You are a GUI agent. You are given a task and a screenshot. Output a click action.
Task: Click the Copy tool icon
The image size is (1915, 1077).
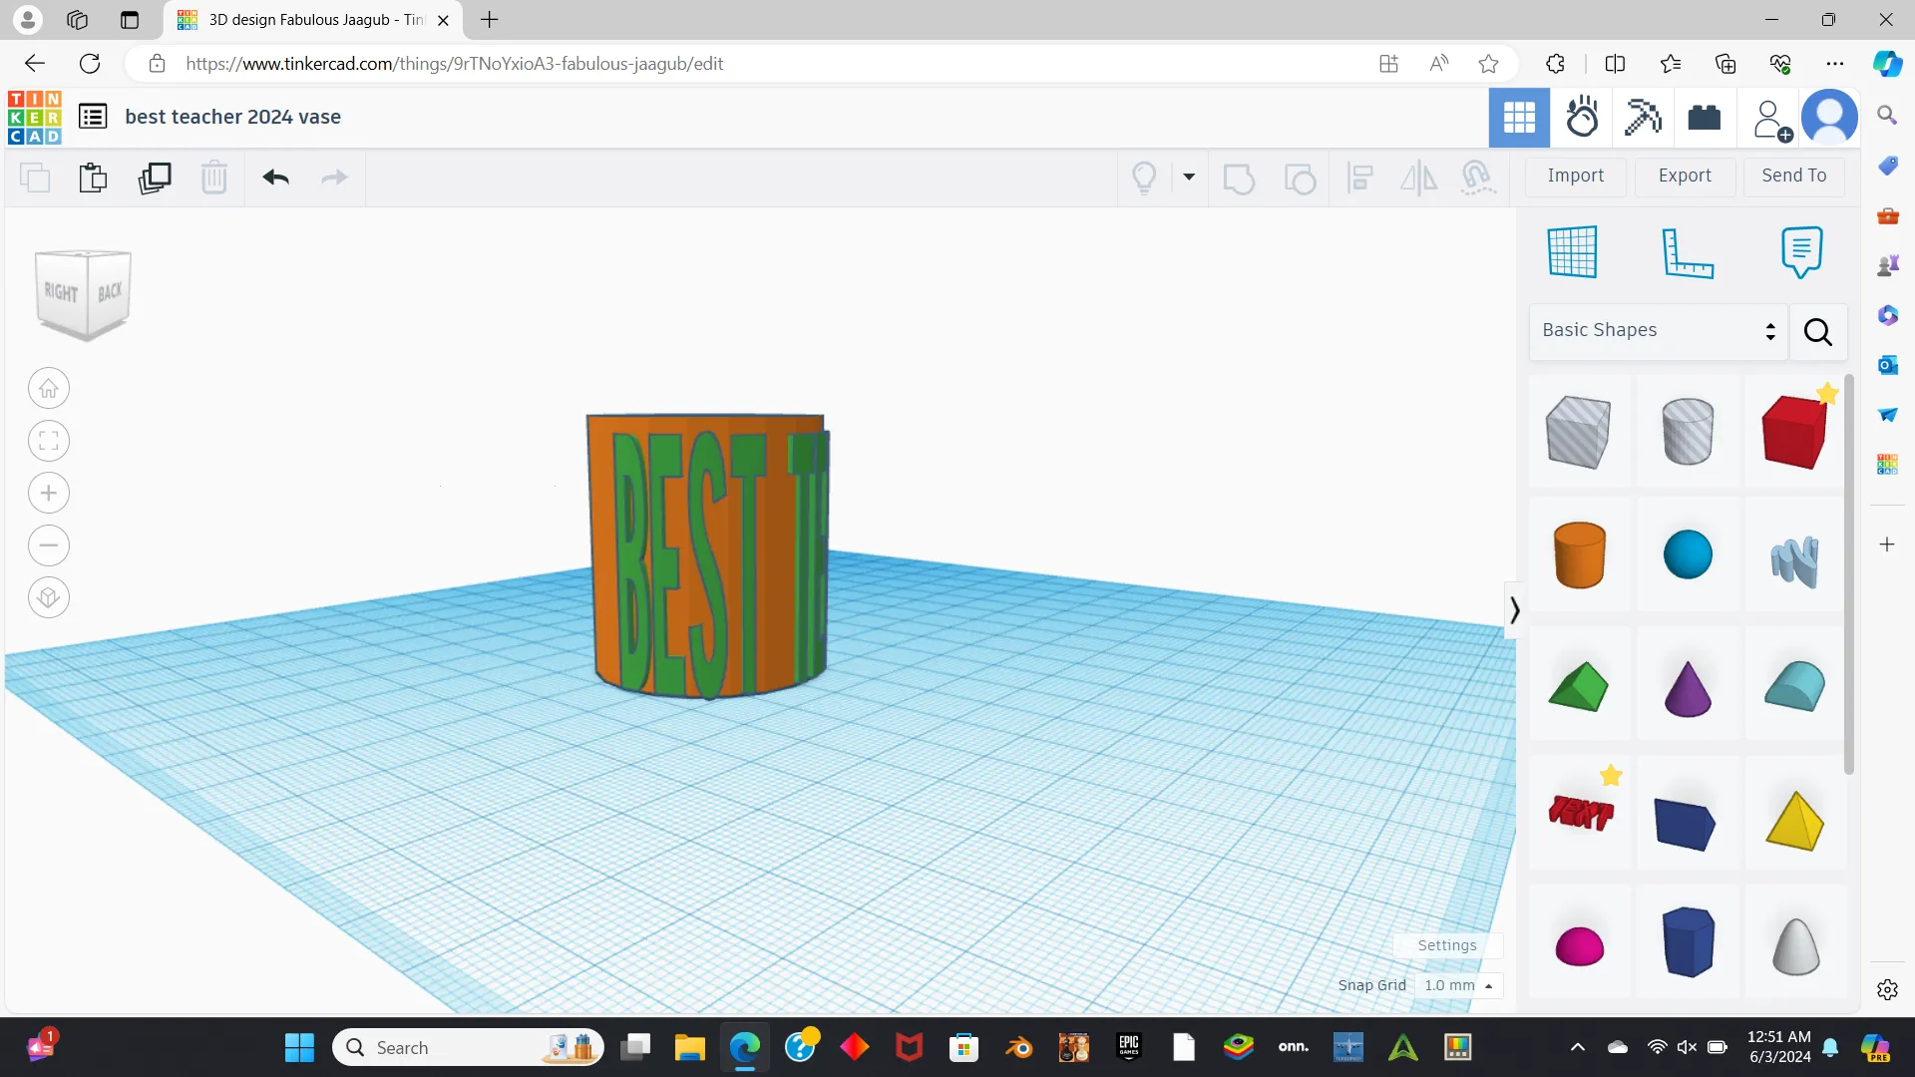click(x=35, y=178)
